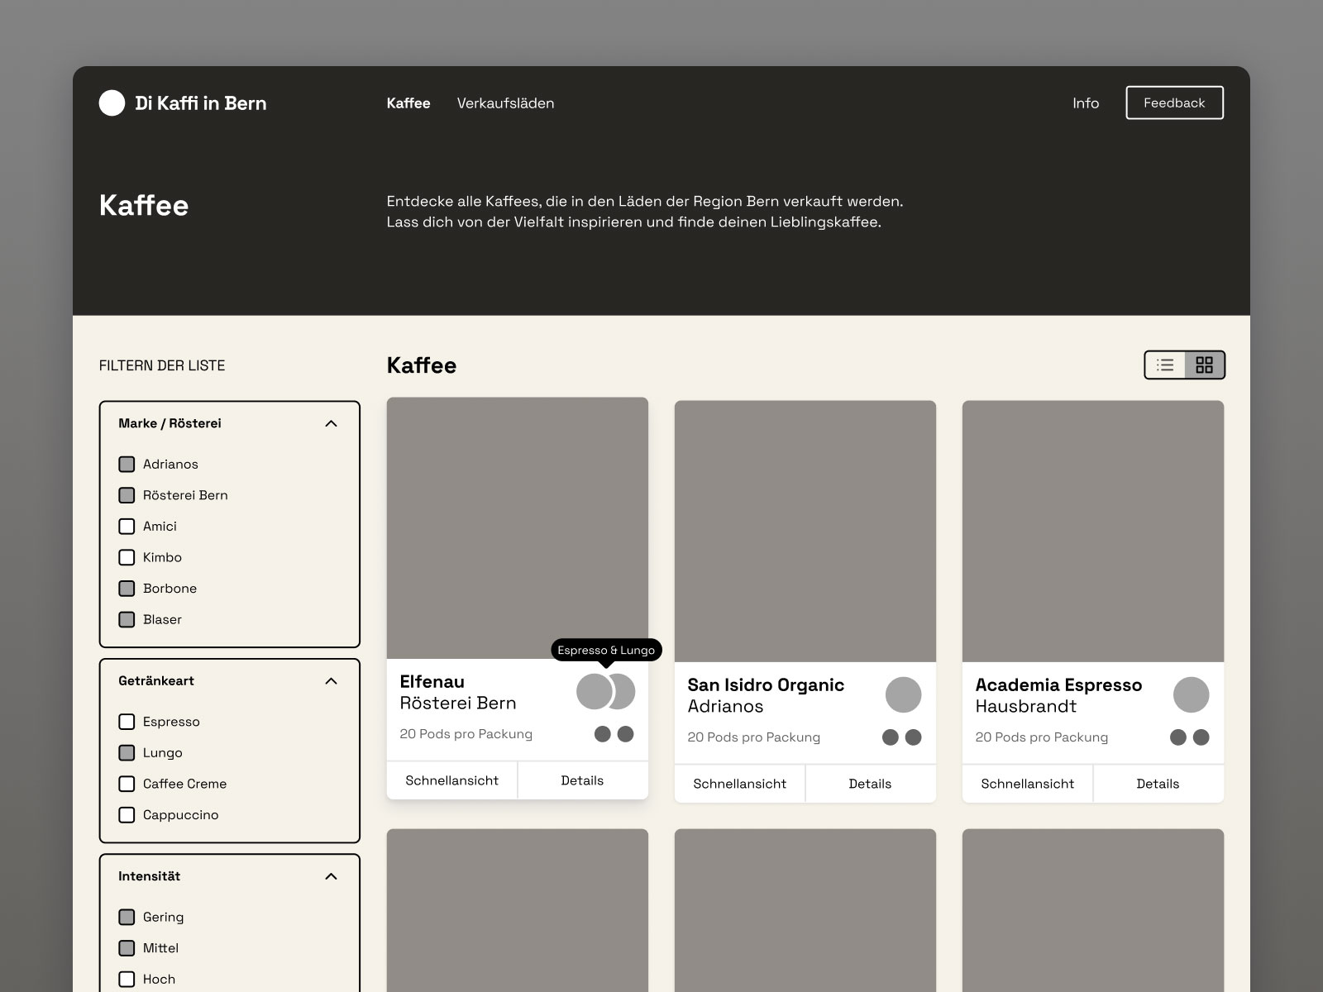This screenshot has width=1323, height=992.
Task: Toggle the Adrianos brand checkbox
Action: pyautogui.click(x=127, y=464)
